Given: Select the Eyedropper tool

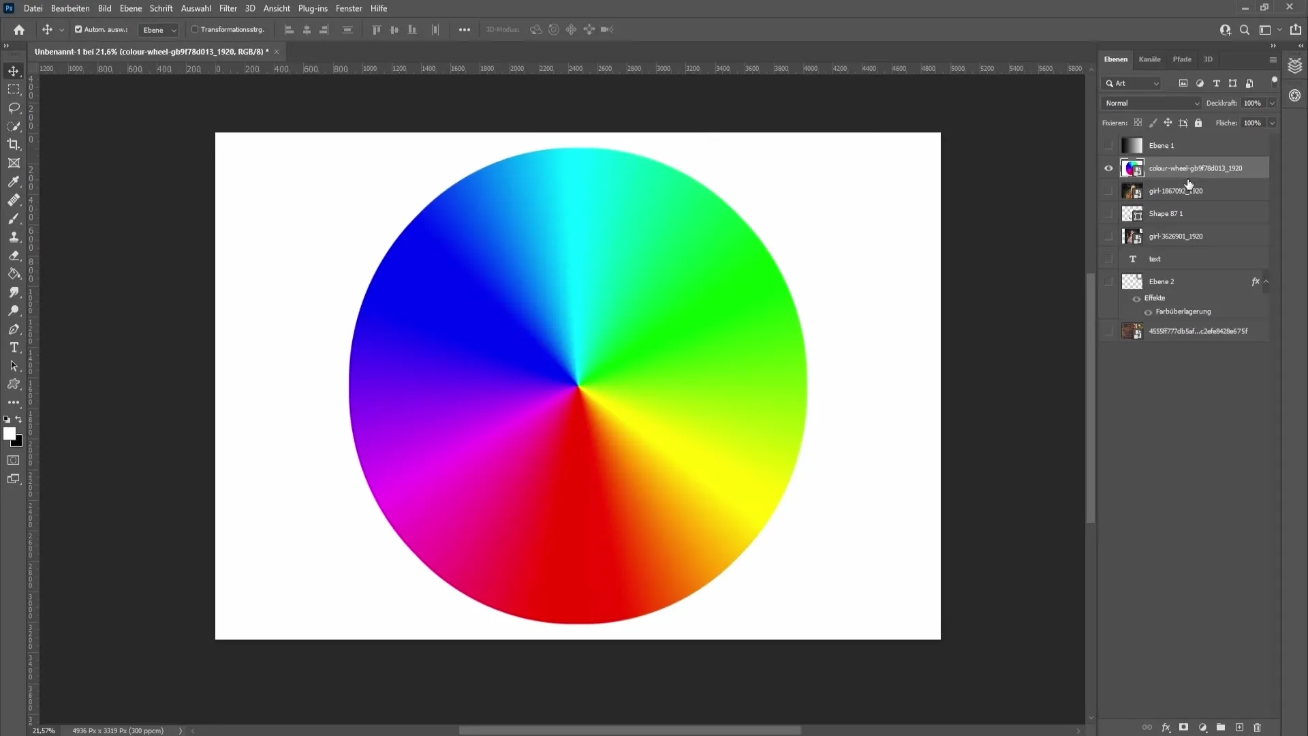Looking at the screenshot, I should [x=14, y=181].
